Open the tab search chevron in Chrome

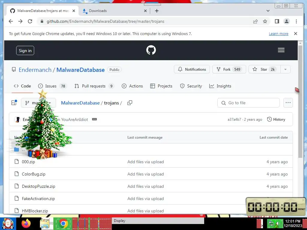[x=268, y=11]
